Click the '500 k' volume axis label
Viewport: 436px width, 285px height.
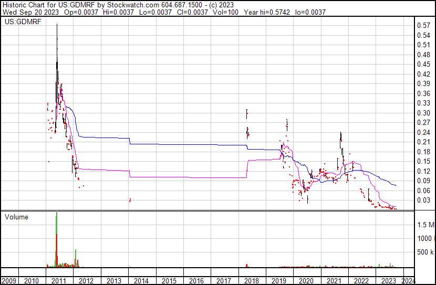425,252
